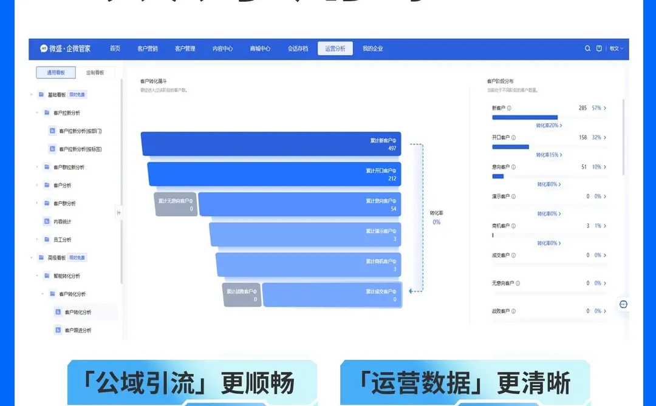The width and height of the screenshot is (656, 406).
Task: Click the search magnifier icon
Action: (x=587, y=49)
